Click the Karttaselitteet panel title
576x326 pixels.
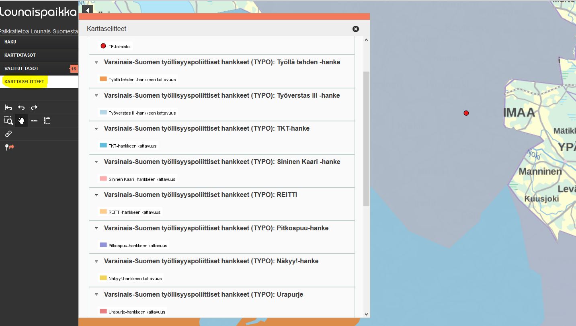pyautogui.click(x=107, y=29)
